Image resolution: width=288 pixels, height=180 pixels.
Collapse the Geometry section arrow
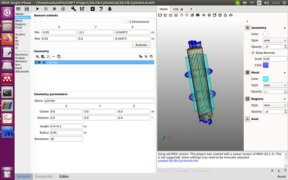[x=285, y=28]
